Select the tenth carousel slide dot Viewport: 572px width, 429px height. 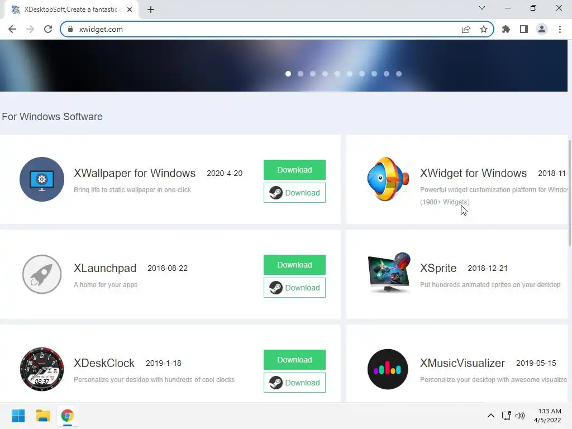click(399, 74)
